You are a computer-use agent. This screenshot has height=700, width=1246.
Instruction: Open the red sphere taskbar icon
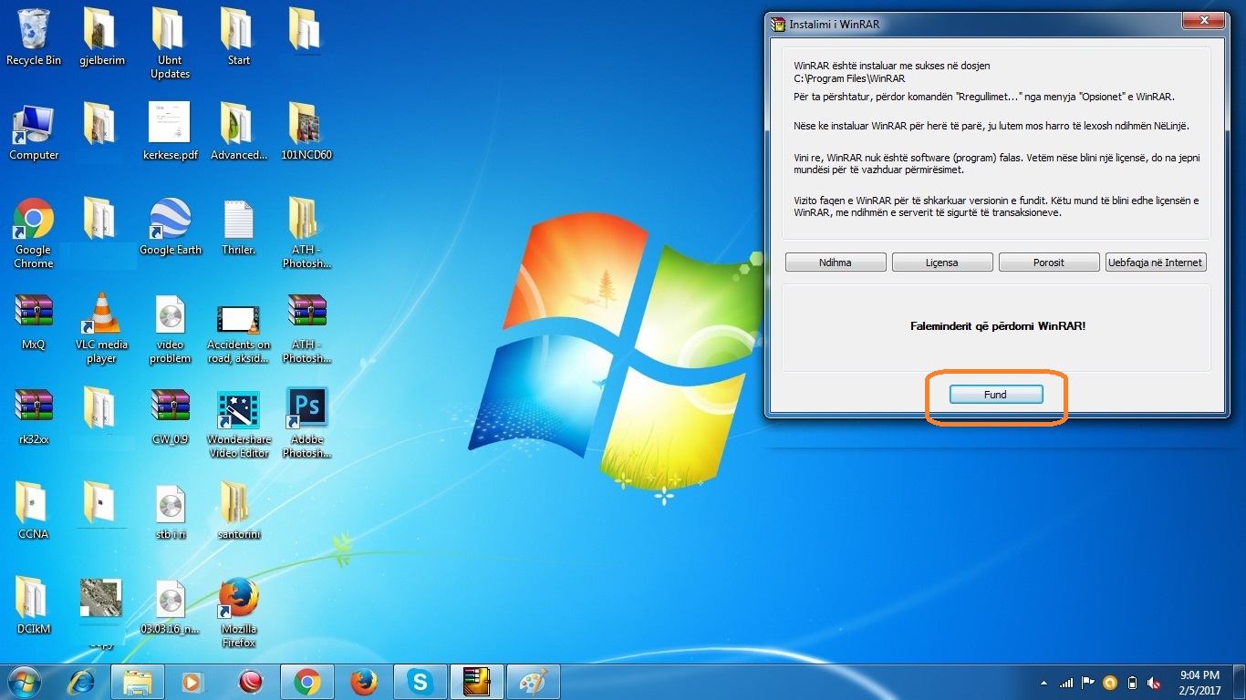coord(250,682)
